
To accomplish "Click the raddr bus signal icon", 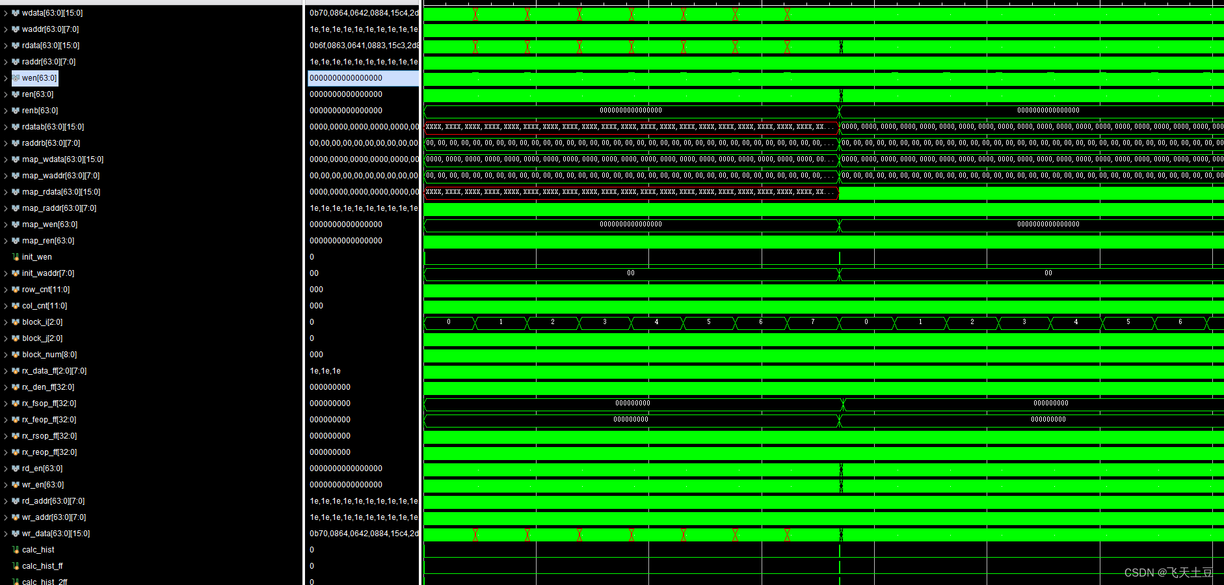I will [x=16, y=62].
